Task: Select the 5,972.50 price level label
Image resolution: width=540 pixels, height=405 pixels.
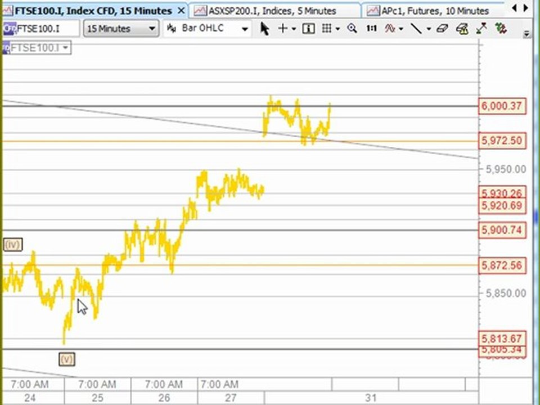Action: tap(502, 141)
